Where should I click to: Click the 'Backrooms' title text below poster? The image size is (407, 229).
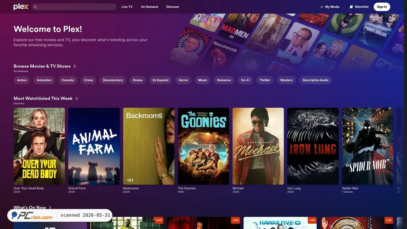click(131, 188)
